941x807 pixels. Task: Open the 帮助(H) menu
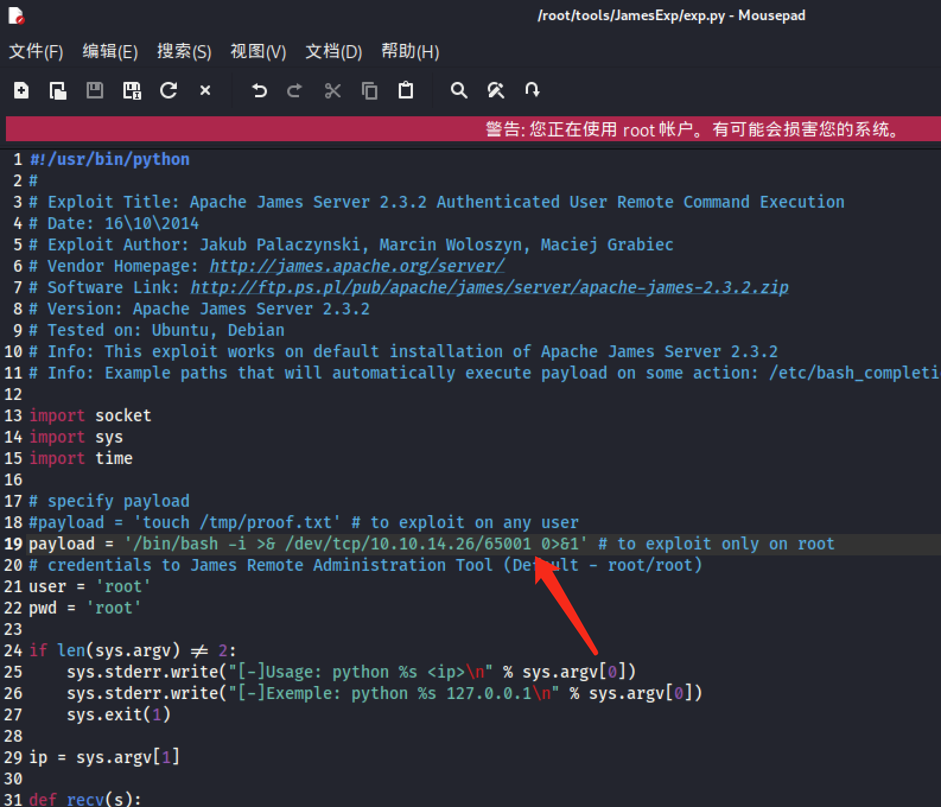click(x=410, y=52)
